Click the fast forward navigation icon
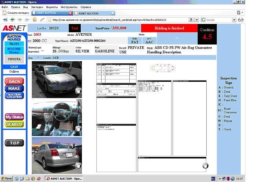 click(27, 20)
